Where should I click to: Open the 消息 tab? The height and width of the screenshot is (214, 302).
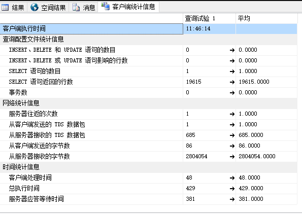point(84,7)
